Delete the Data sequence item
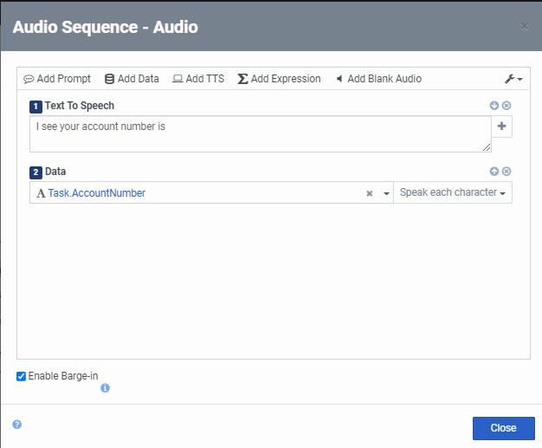The height and width of the screenshot is (448, 542). point(507,172)
